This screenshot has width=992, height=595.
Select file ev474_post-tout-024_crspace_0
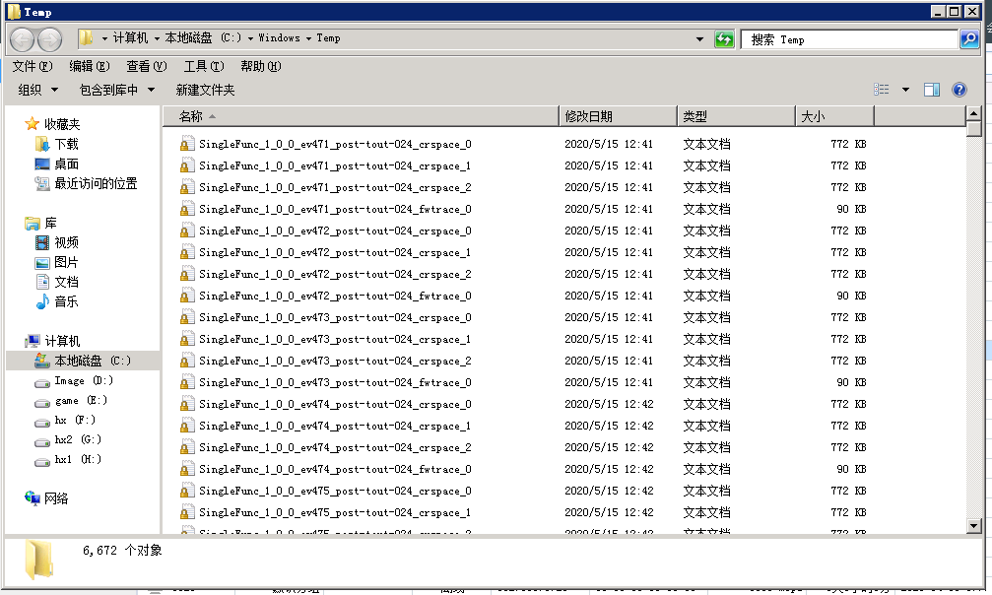tap(335, 404)
